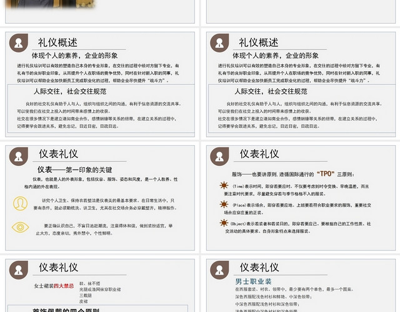Image resolution: width=400 pixels, height=312 pixels.
Task: Click the 服饰——也要讲原则 sentence
Action: click(293, 174)
